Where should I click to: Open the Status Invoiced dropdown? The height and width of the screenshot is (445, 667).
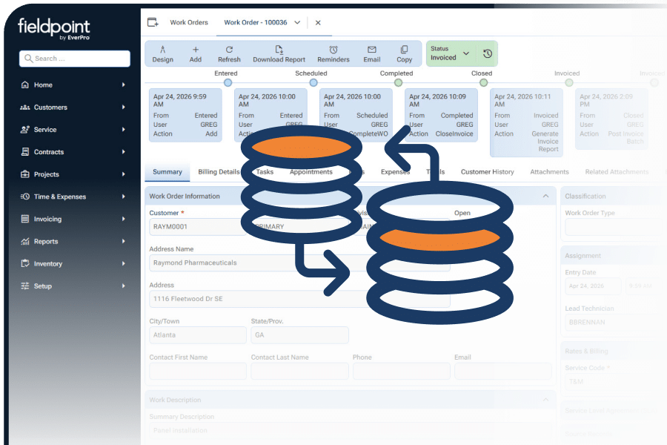coord(450,53)
